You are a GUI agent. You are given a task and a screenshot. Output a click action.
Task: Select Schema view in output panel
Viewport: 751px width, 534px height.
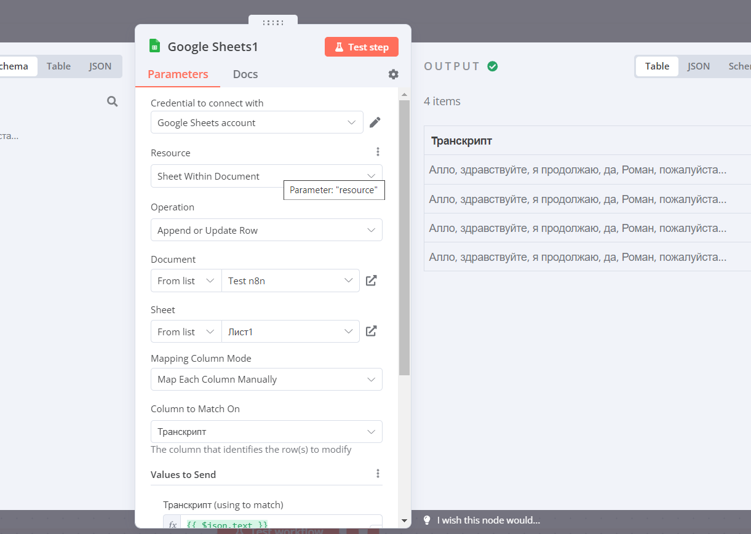(738, 66)
